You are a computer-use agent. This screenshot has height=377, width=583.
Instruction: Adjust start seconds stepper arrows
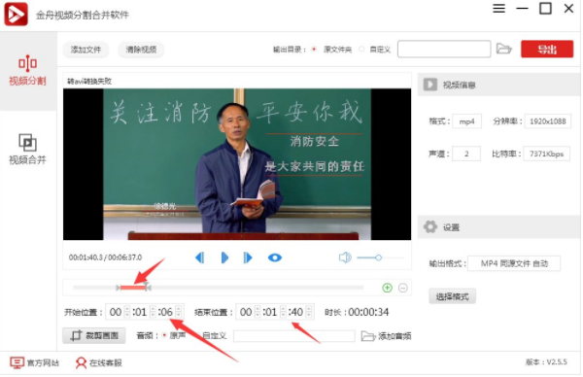click(x=179, y=312)
